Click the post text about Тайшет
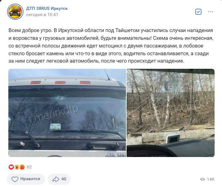Viewport: 222px width, 186px height. [111, 46]
